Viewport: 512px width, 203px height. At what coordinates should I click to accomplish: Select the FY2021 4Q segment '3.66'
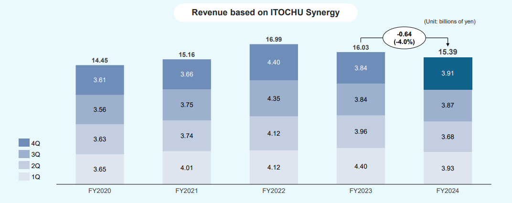click(x=187, y=74)
